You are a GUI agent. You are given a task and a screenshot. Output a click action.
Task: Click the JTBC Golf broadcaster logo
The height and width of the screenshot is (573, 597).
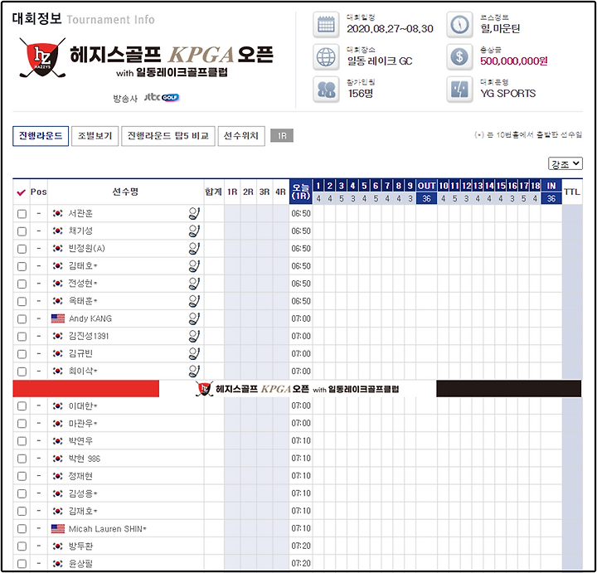pyautogui.click(x=162, y=98)
